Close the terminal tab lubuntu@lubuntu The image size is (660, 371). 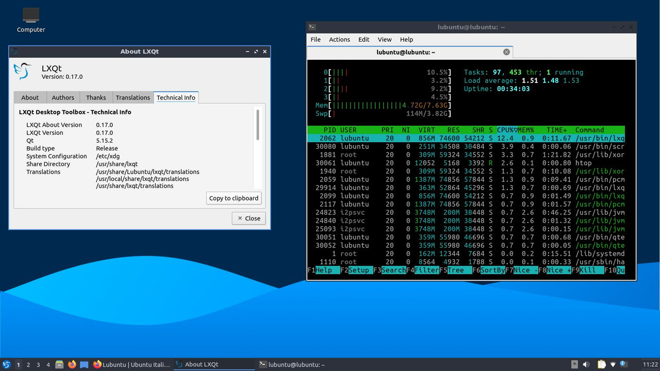click(506, 52)
